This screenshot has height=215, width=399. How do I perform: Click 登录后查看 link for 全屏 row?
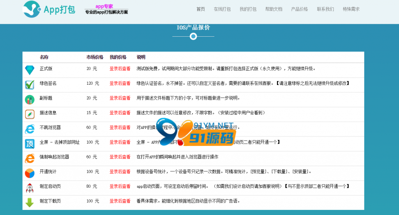(120, 142)
